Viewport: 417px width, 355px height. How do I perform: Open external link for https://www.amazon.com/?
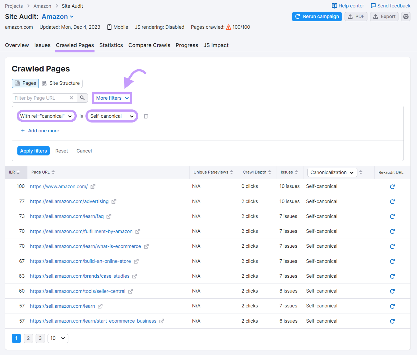pos(93,187)
